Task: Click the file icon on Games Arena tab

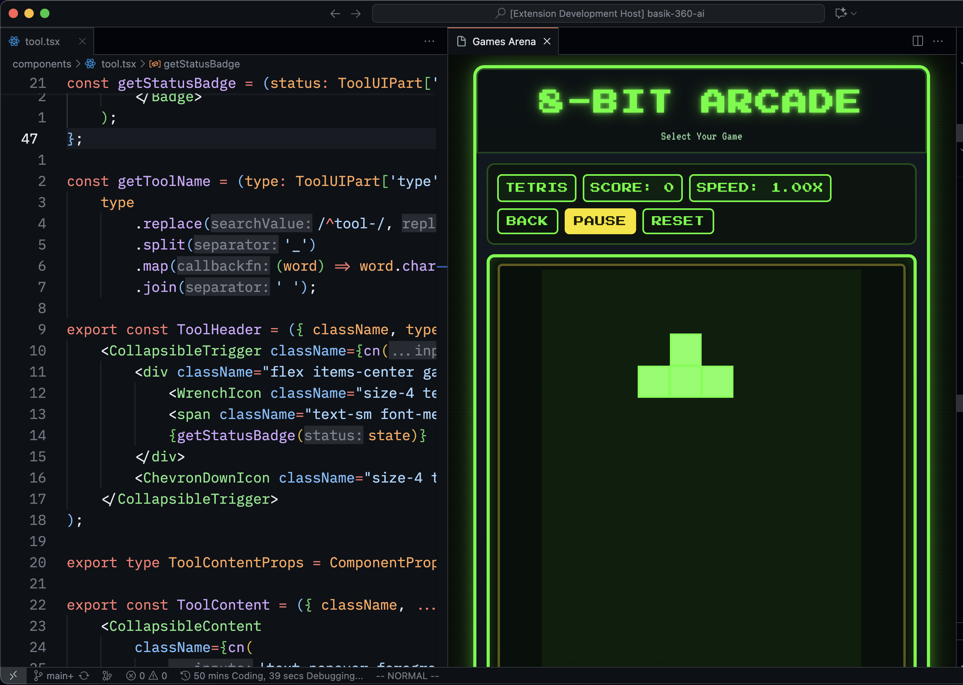Action: pyautogui.click(x=461, y=41)
